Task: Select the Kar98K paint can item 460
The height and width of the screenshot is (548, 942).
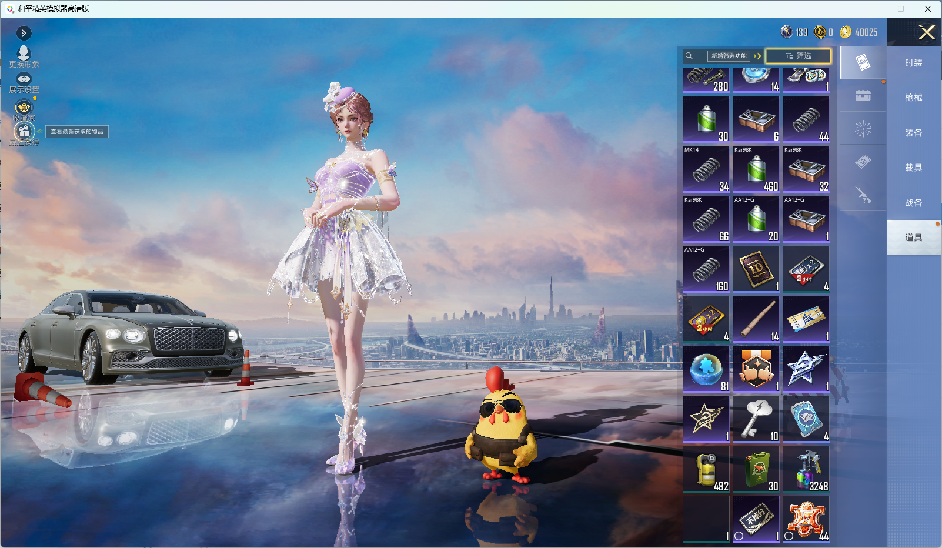Action: pos(756,169)
